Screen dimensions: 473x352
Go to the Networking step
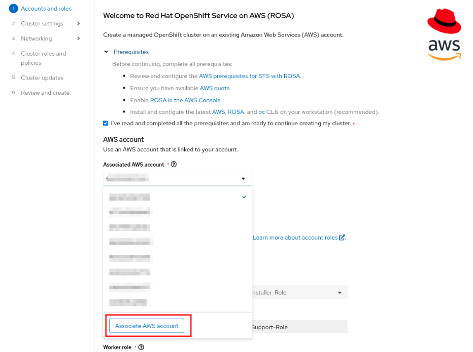click(x=36, y=38)
